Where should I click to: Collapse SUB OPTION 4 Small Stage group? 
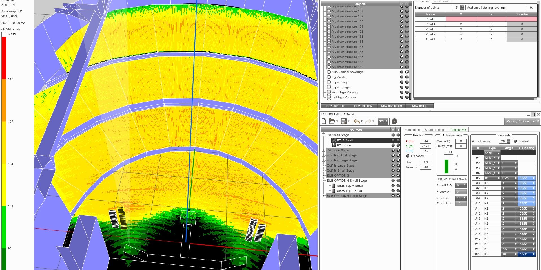(324, 181)
